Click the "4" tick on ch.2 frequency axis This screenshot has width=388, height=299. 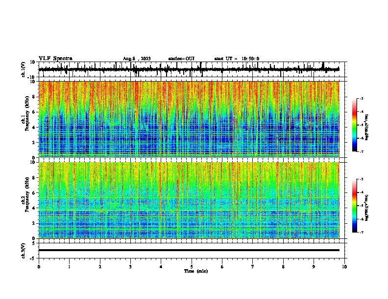click(x=34, y=208)
